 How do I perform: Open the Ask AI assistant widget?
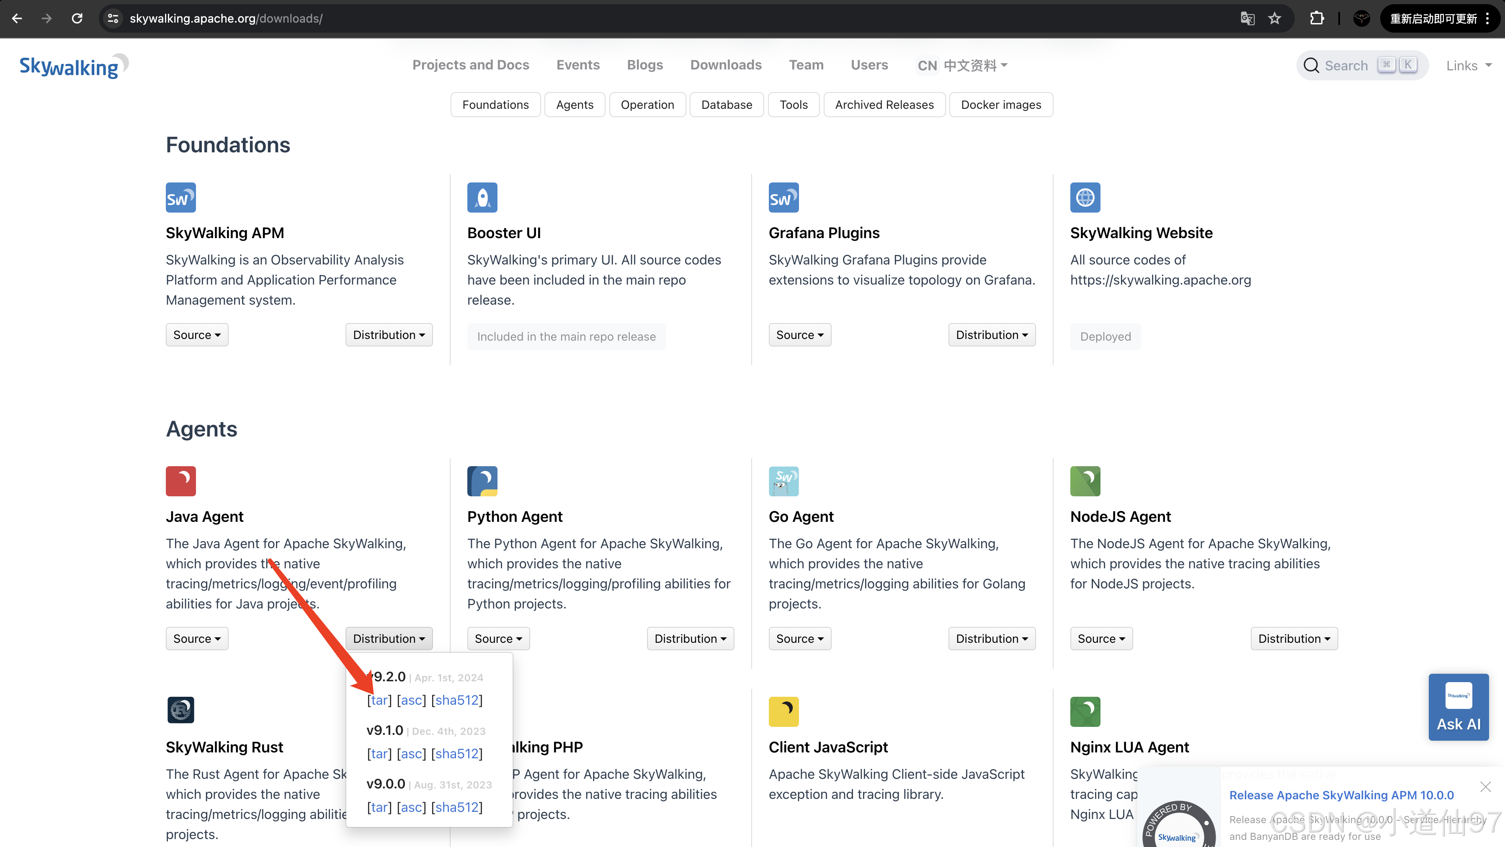1458,707
